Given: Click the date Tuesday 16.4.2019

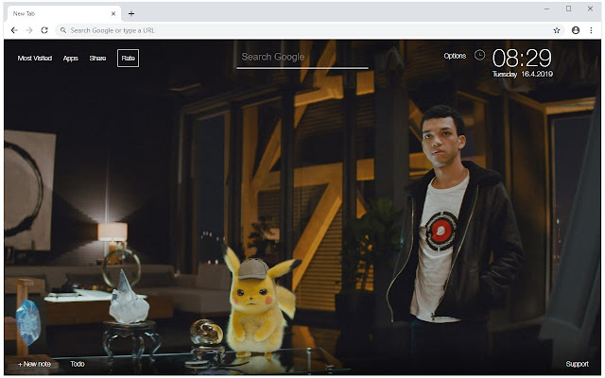Looking at the screenshot, I should pos(523,74).
